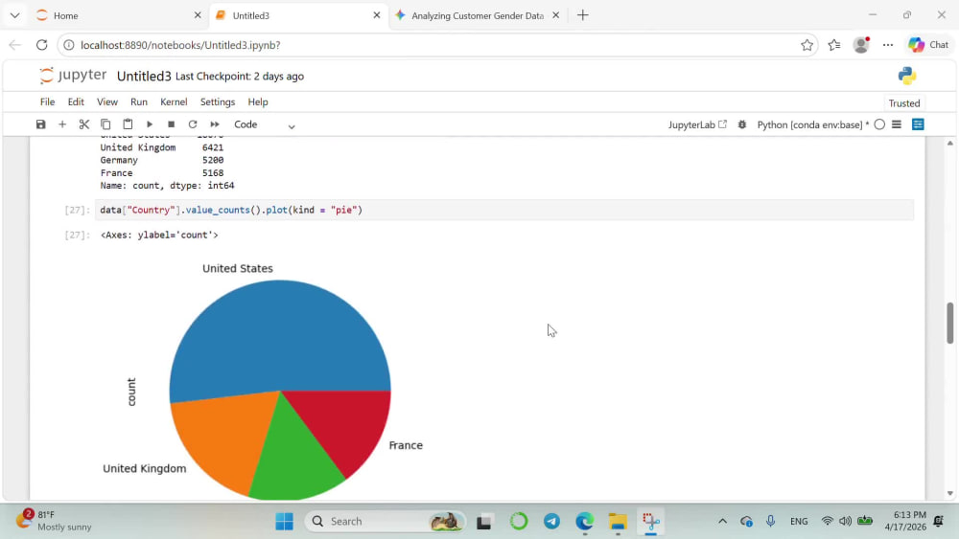Interrupt the kernel with the stop icon
This screenshot has width=959, height=539.
(x=172, y=124)
